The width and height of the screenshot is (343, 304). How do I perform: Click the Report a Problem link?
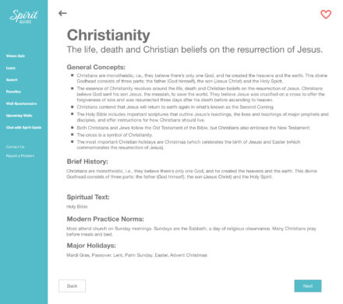pos(20,156)
